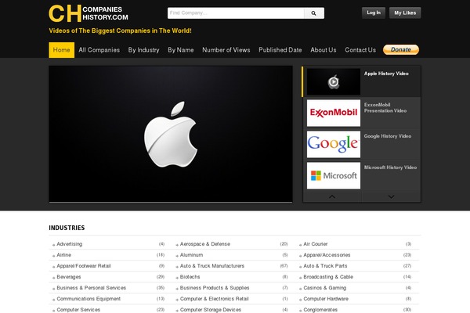The height and width of the screenshot is (313, 470).
Task: Open the Apparel/Accessories industry link
Action: (327, 255)
